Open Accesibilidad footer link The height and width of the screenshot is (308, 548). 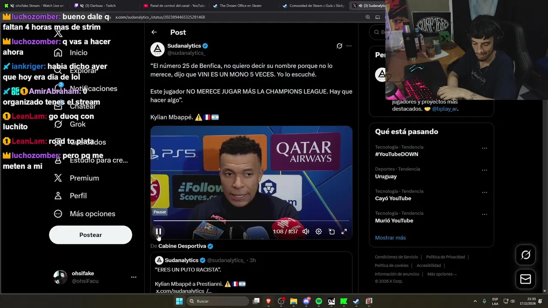(429, 266)
